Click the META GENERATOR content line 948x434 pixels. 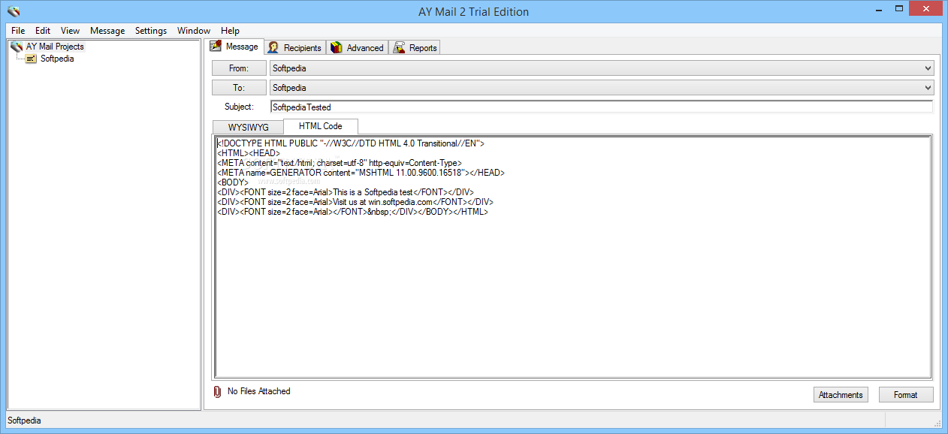click(361, 173)
